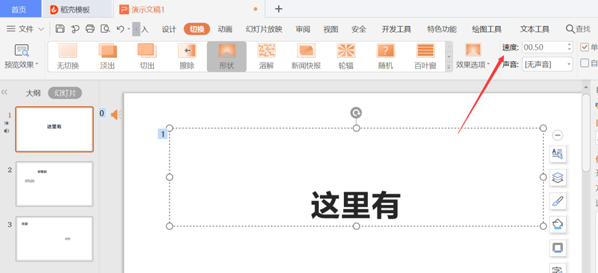Click the Undo arrow icon
The height and width of the screenshot is (273, 598).
[121, 29]
